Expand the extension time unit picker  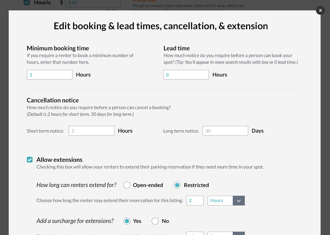point(226,200)
